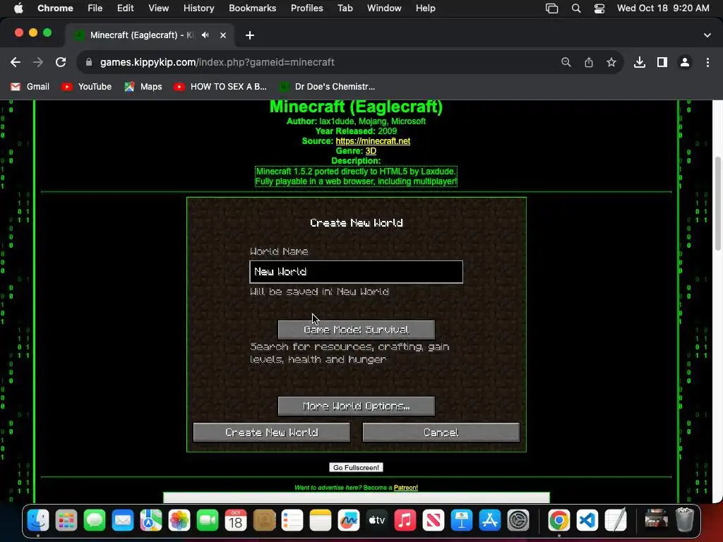The height and width of the screenshot is (542, 723).
Task: Open the Profiles menu
Action: [x=306, y=8]
